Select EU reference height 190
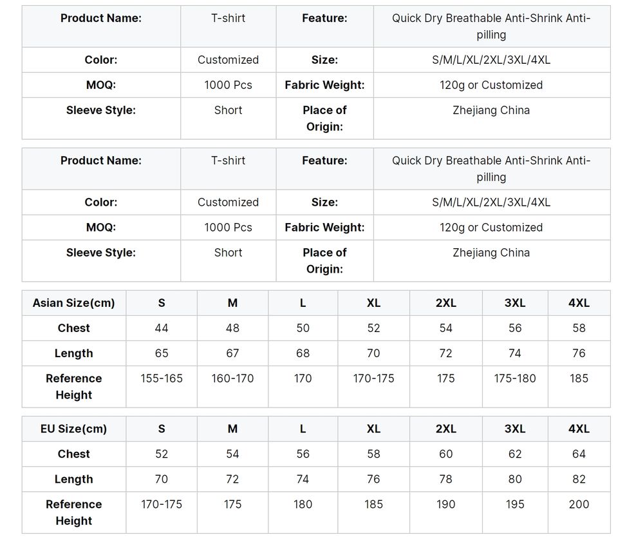Screen dimensions: 618x548 coord(445,504)
